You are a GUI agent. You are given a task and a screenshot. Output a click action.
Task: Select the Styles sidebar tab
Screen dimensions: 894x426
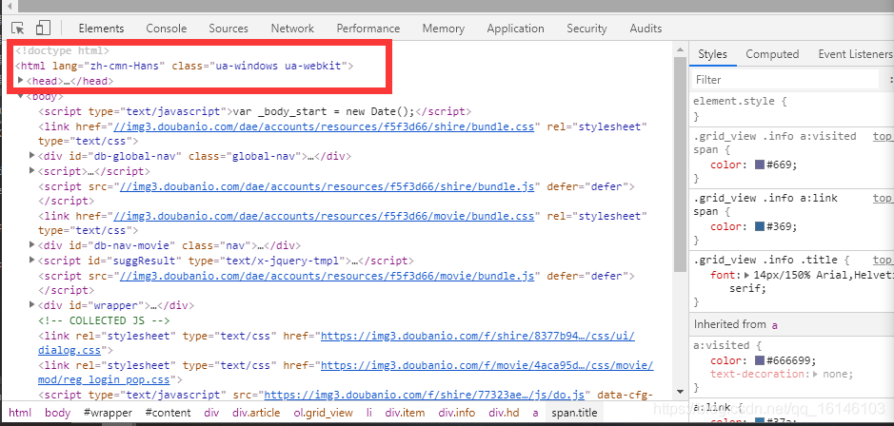point(712,54)
